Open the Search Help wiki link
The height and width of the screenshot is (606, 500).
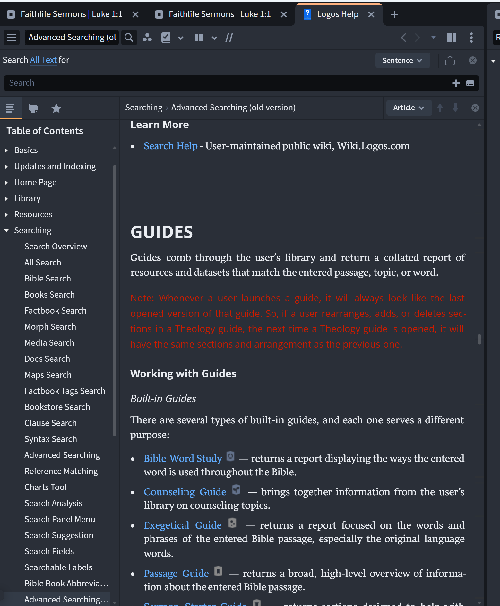(170, 146)
